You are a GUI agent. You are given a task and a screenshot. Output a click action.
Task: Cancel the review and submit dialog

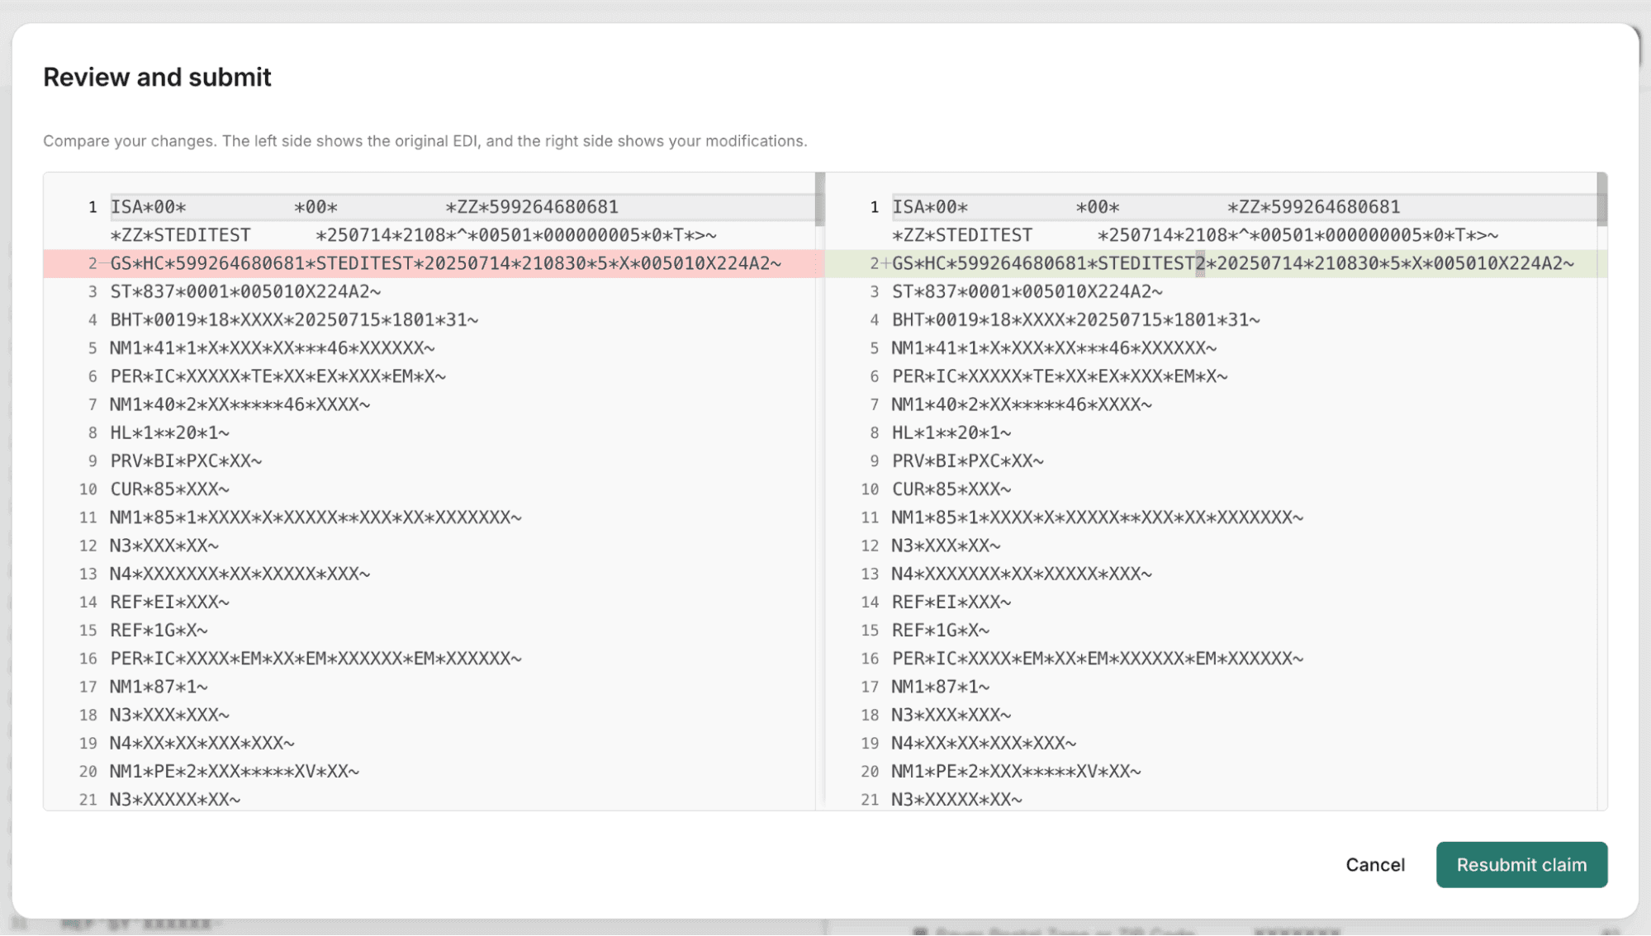[1374, 864]
